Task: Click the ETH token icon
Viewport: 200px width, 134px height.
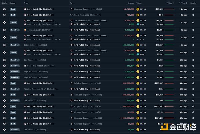Action: click(138, 39)
